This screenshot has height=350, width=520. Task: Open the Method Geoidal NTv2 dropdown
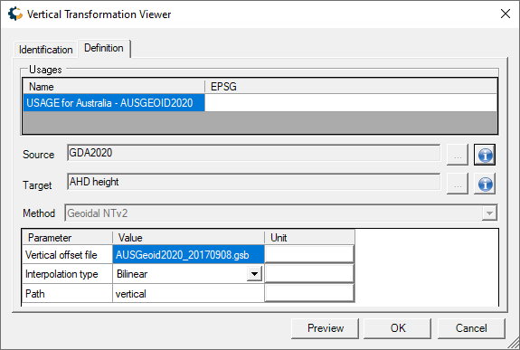click(x=489, y=213)
